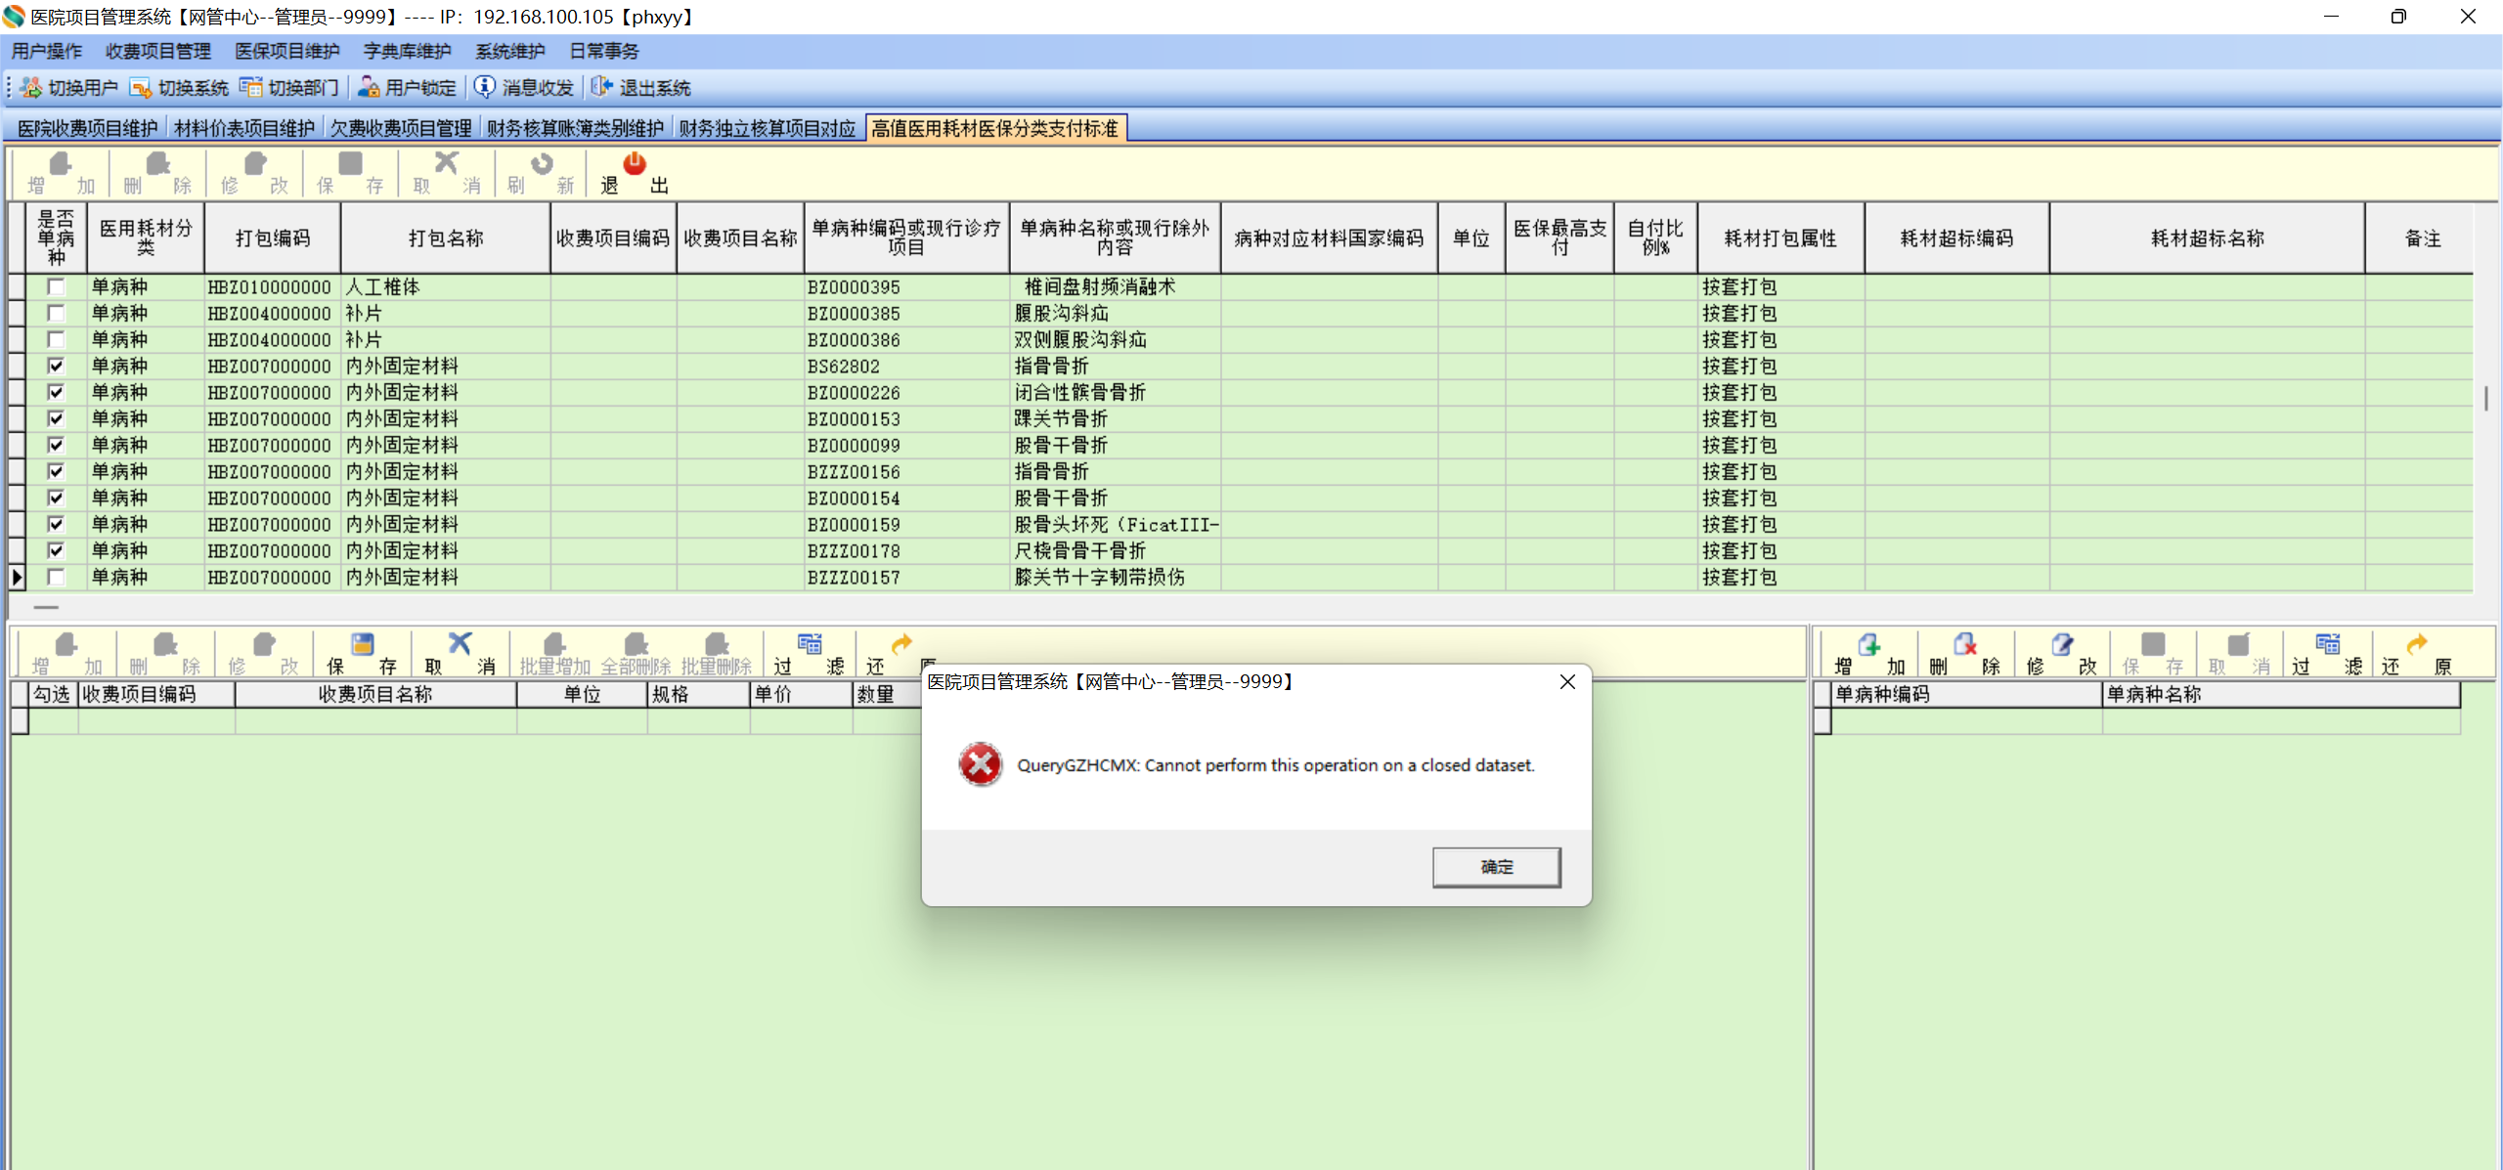Click the 取消 X icon in lower toolbar
This screenshot has height=1170, width=2503.
[x=460, y=644]
